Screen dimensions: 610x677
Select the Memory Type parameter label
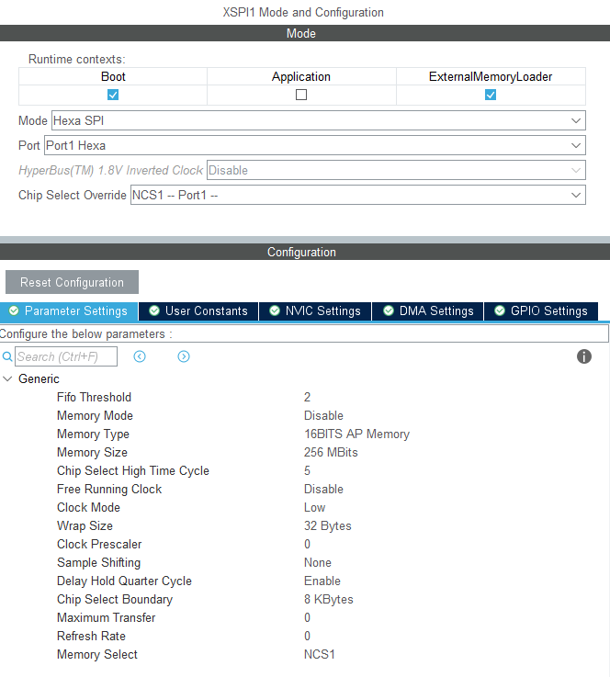tap(94, 434)
